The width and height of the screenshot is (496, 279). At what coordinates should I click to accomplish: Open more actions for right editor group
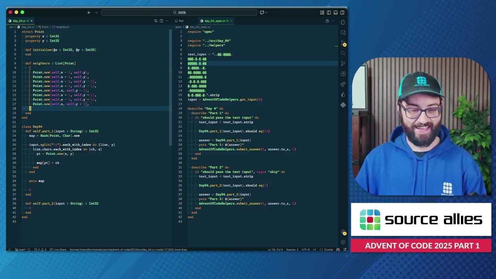pos(333,21)
